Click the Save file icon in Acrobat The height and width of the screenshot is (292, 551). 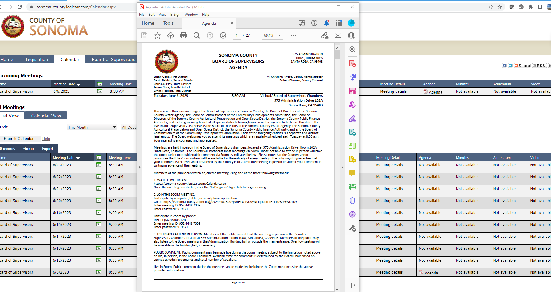pos(144,35)
